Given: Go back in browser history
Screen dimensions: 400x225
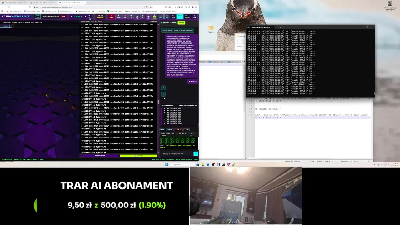Looking at the screenshot, I should click(x=2, y=7).
